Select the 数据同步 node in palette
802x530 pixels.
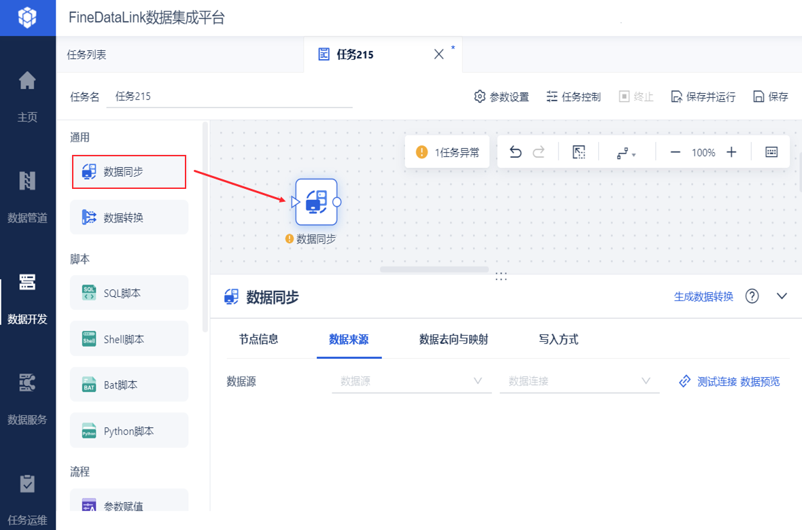(129, 172)
